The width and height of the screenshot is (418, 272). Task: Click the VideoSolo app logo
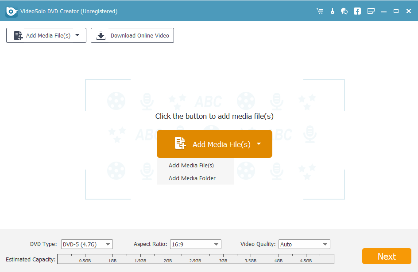pos(11,11)
